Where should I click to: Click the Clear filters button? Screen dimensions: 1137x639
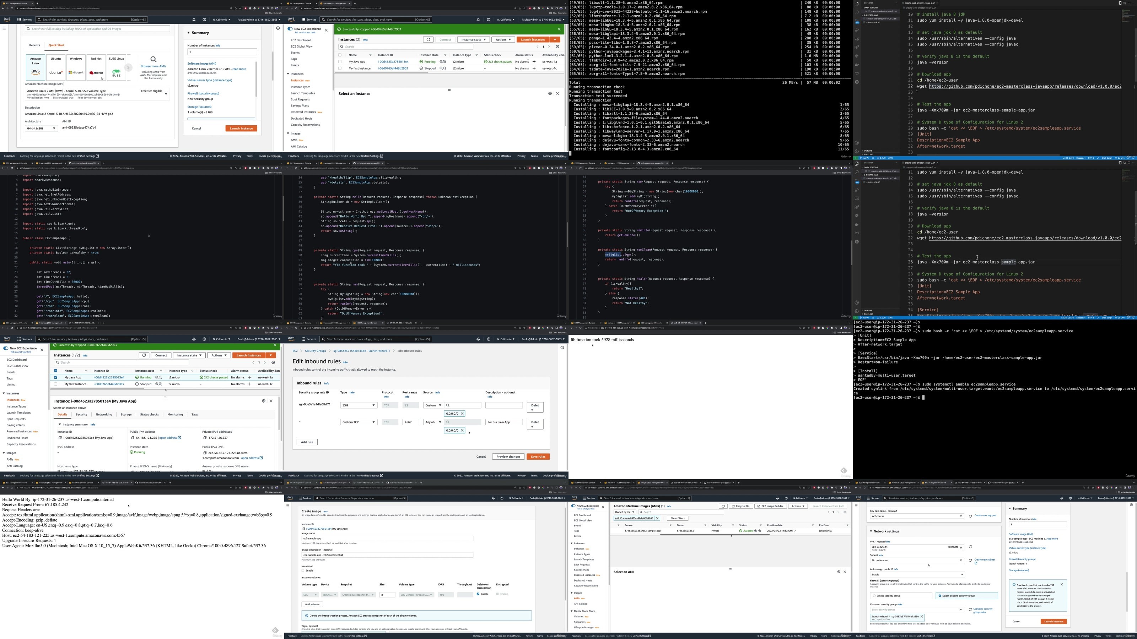(x=678, y=518)
